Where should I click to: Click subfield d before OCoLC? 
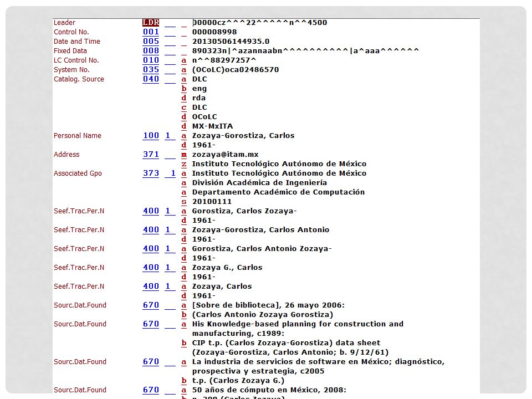tap(183, 117)
